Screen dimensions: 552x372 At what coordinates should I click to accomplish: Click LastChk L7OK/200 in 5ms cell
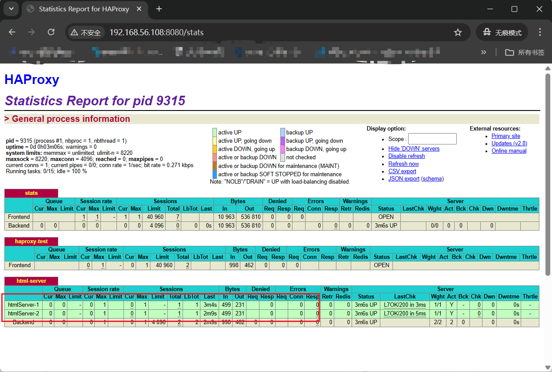[405, 313]
